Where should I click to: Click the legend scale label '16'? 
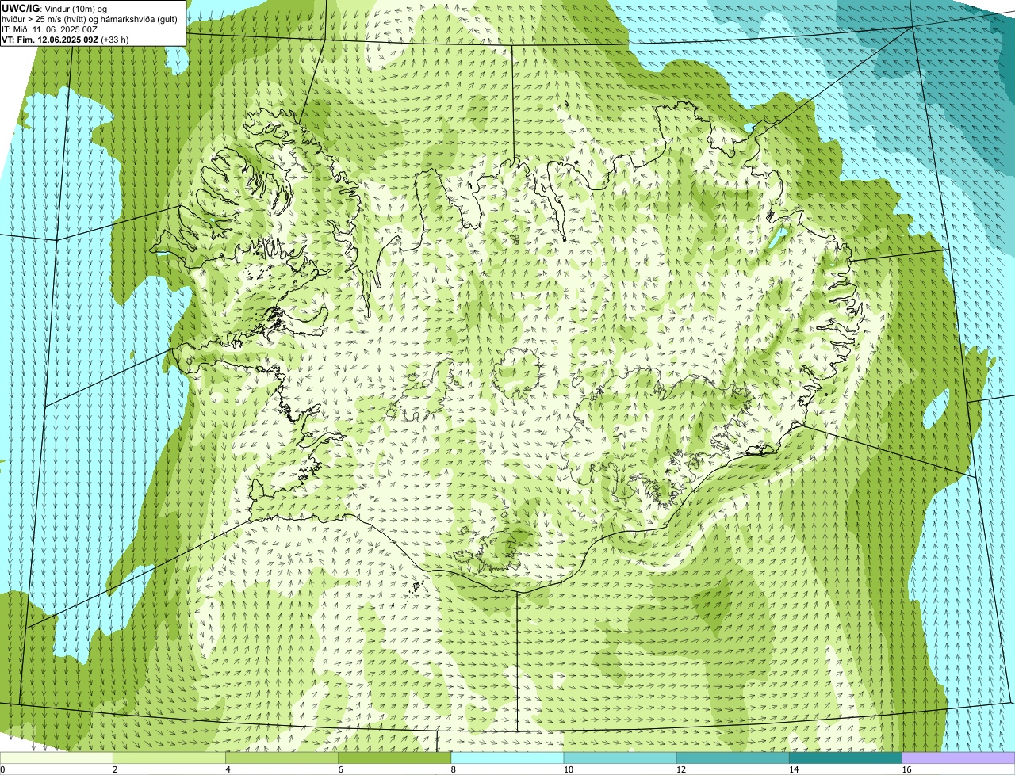coord(906,769)
